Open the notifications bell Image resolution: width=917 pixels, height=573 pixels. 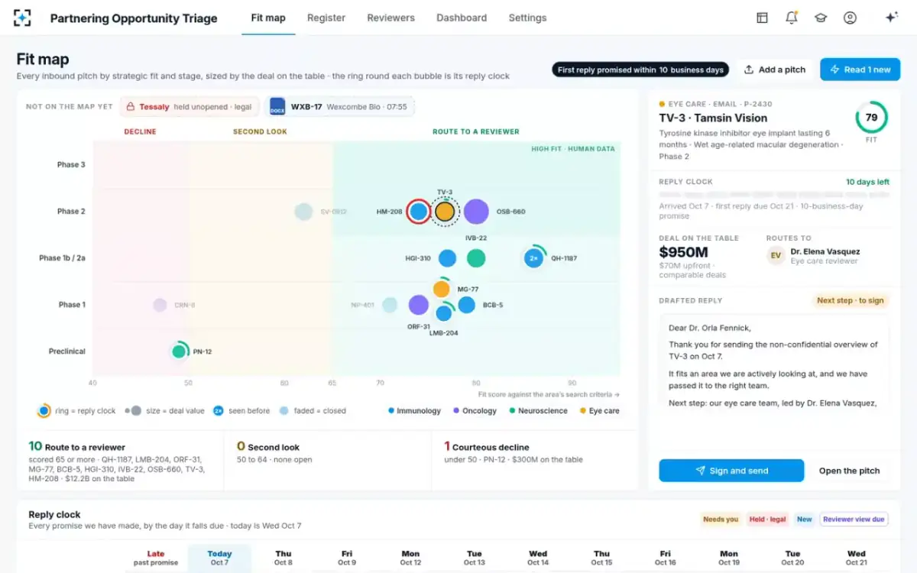tap(792, 18)
